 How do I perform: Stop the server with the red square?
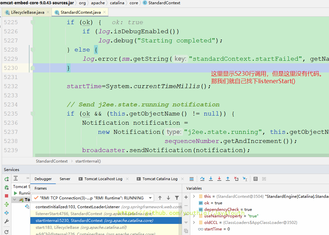tap(7, 196)
